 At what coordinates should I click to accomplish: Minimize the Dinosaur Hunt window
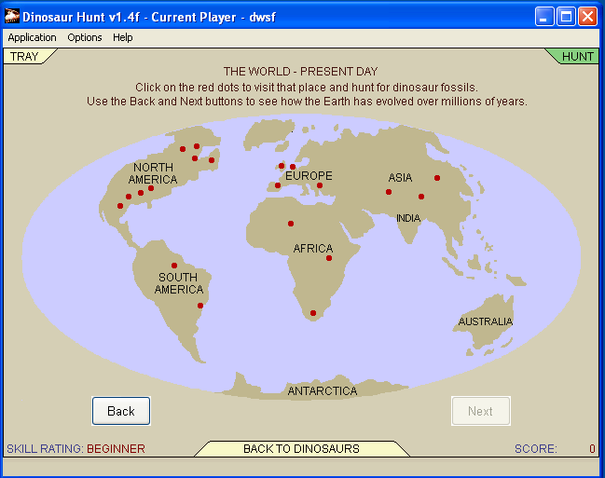coord(544,17)
